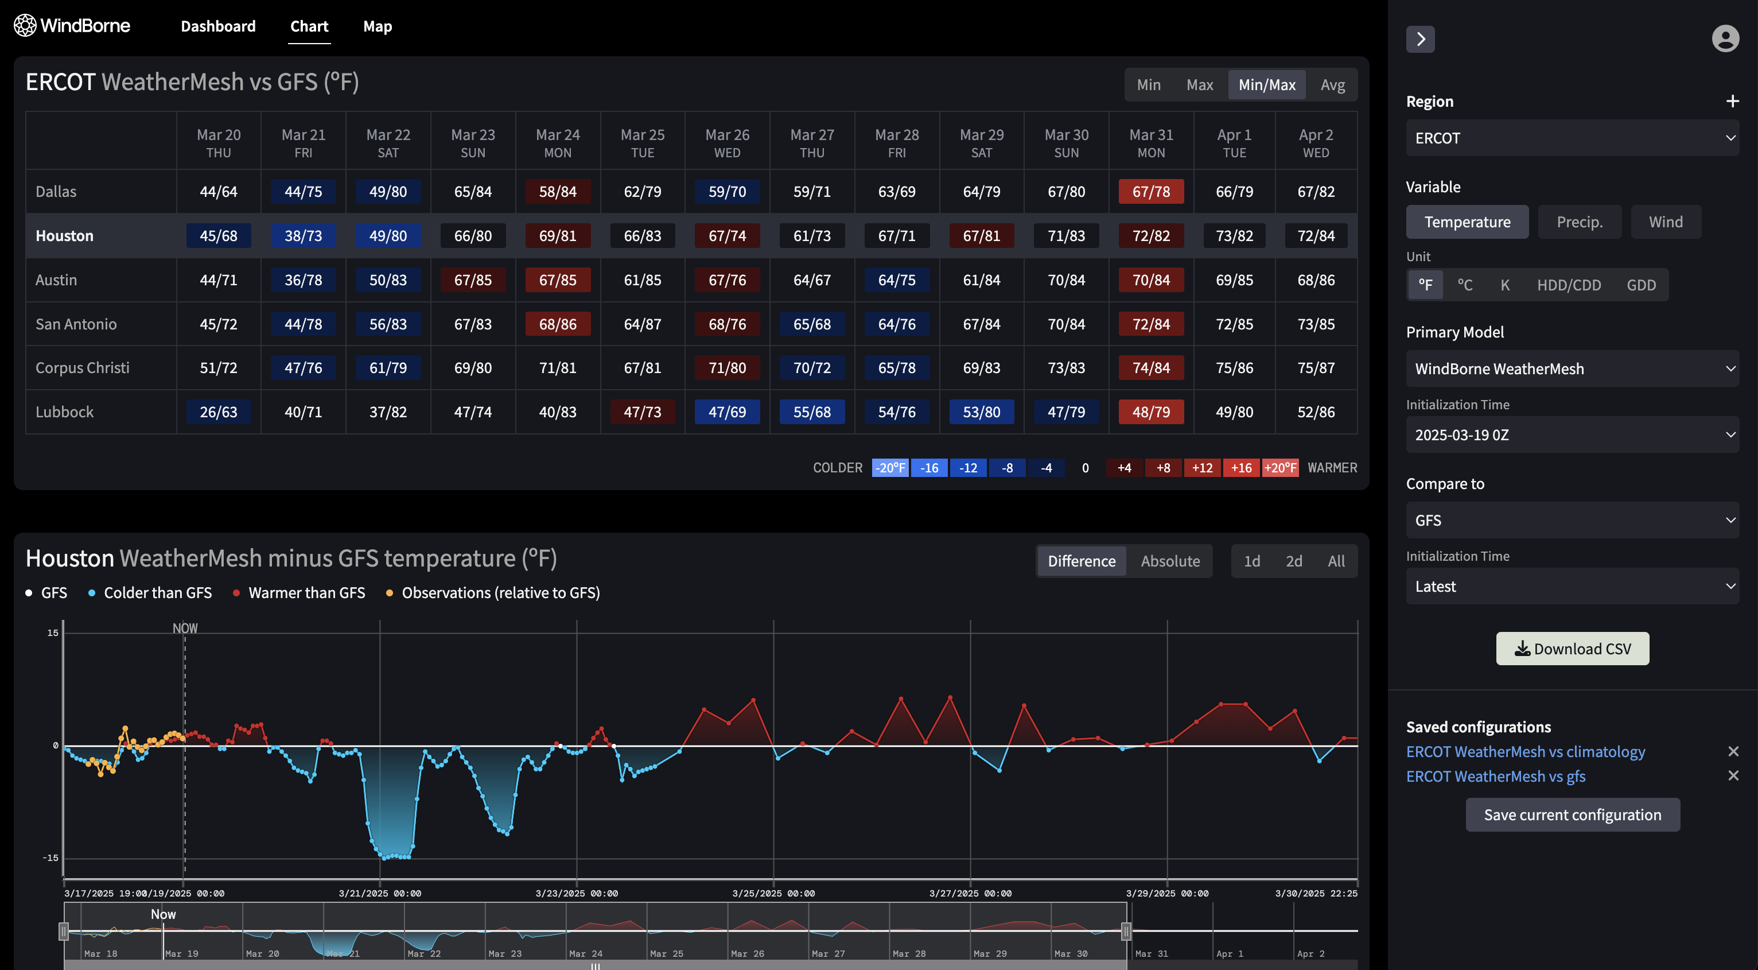Go to the Map tab
The image size is (1758, 970).
tap(378, 26)
